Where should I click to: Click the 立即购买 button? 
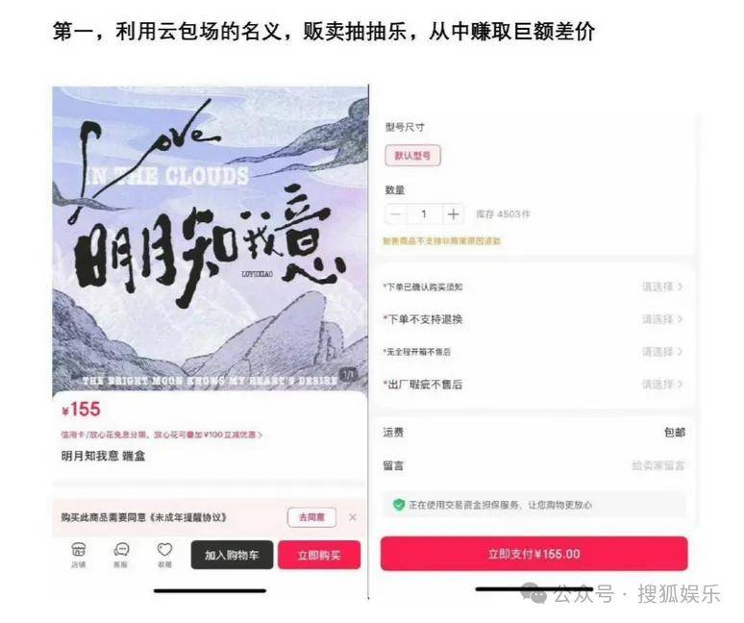319,555
